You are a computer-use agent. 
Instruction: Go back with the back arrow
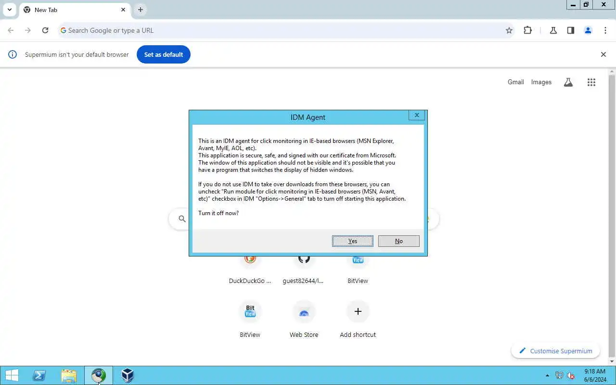point(11,30)
